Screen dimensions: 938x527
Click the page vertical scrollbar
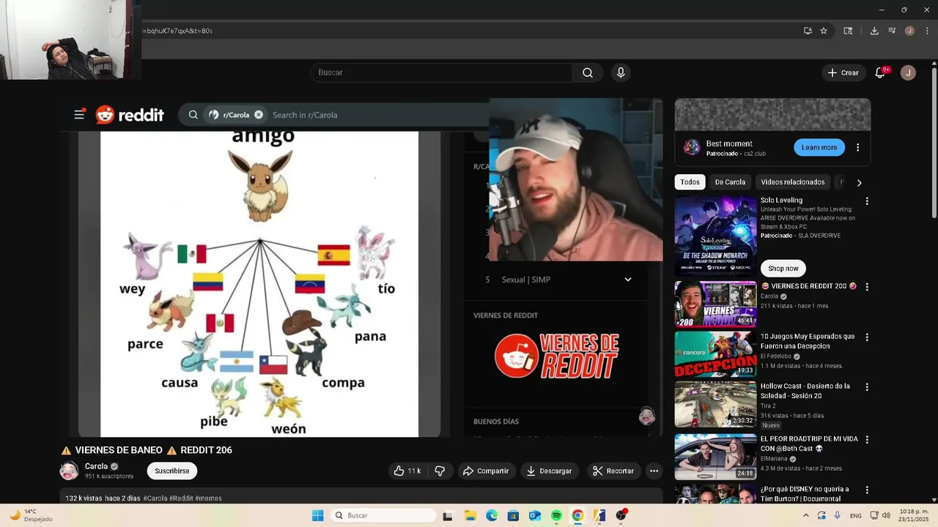pos(934,143)
